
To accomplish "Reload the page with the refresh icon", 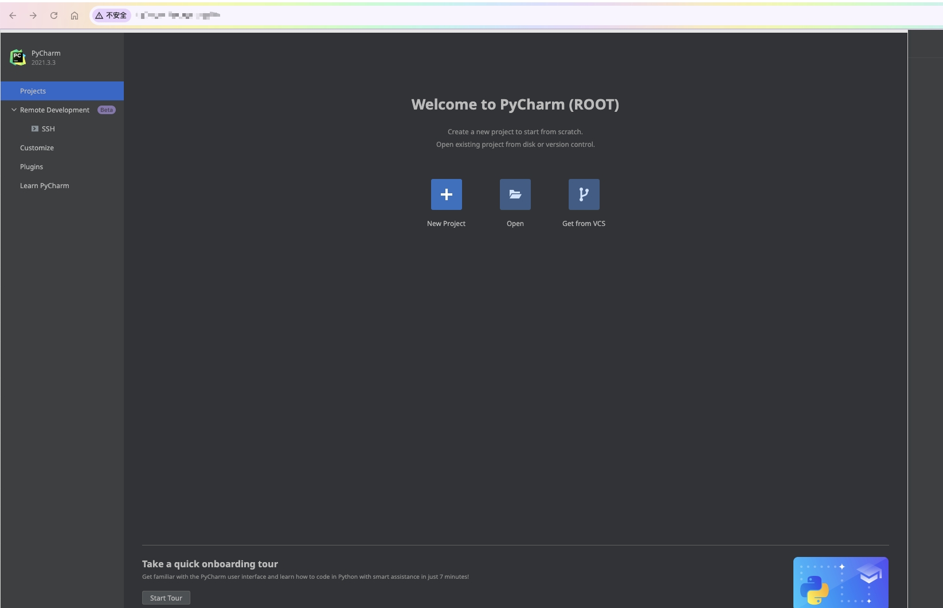I will 54,15.
